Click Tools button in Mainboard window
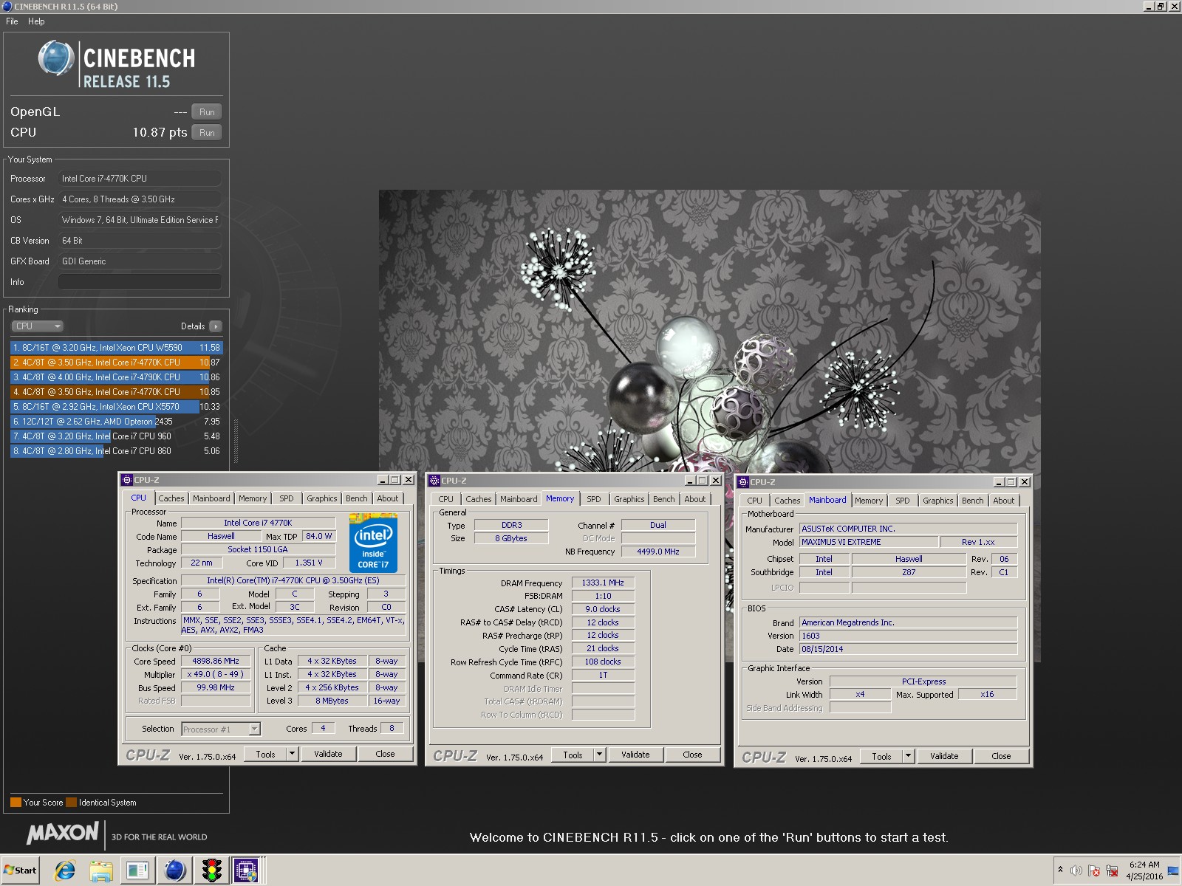This screenshot has height=886, width=1182. pyautogui.click(x=882, y=756)
